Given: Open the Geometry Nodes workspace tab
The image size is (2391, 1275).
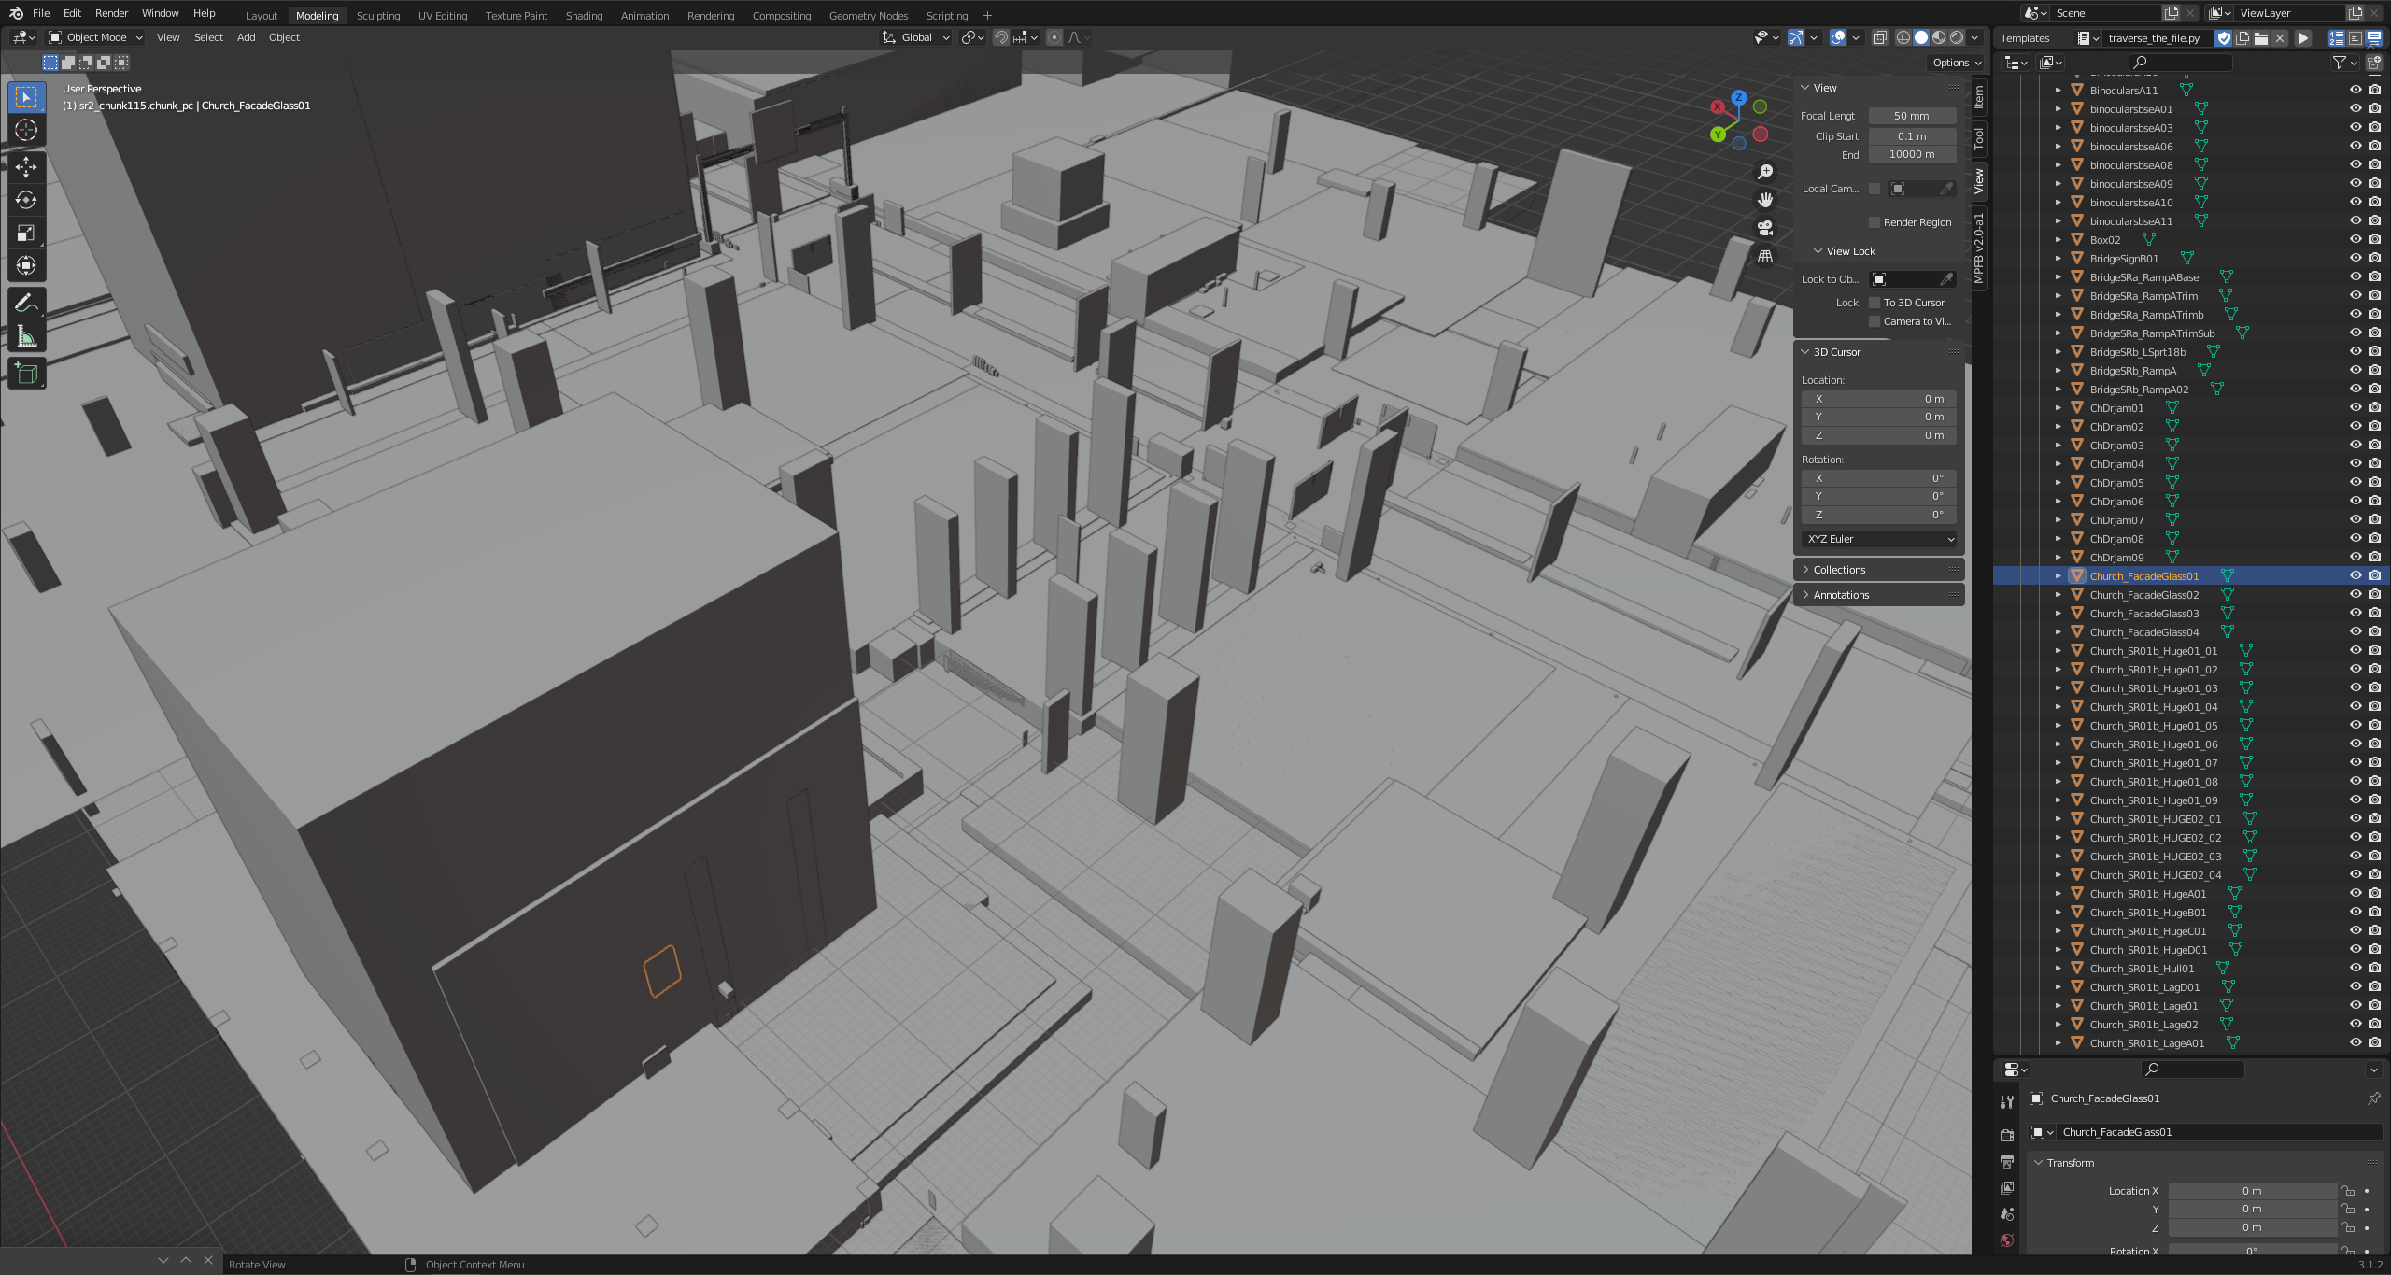Looking at the screenshot, I should pyautogui.click(x=868, y=16).
